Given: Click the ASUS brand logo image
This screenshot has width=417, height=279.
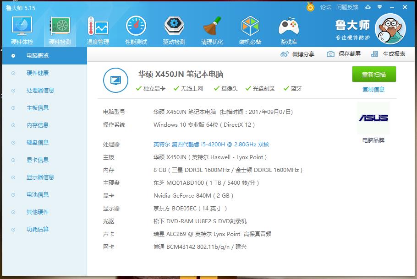Looking at the screenshot, I should 373,118.
